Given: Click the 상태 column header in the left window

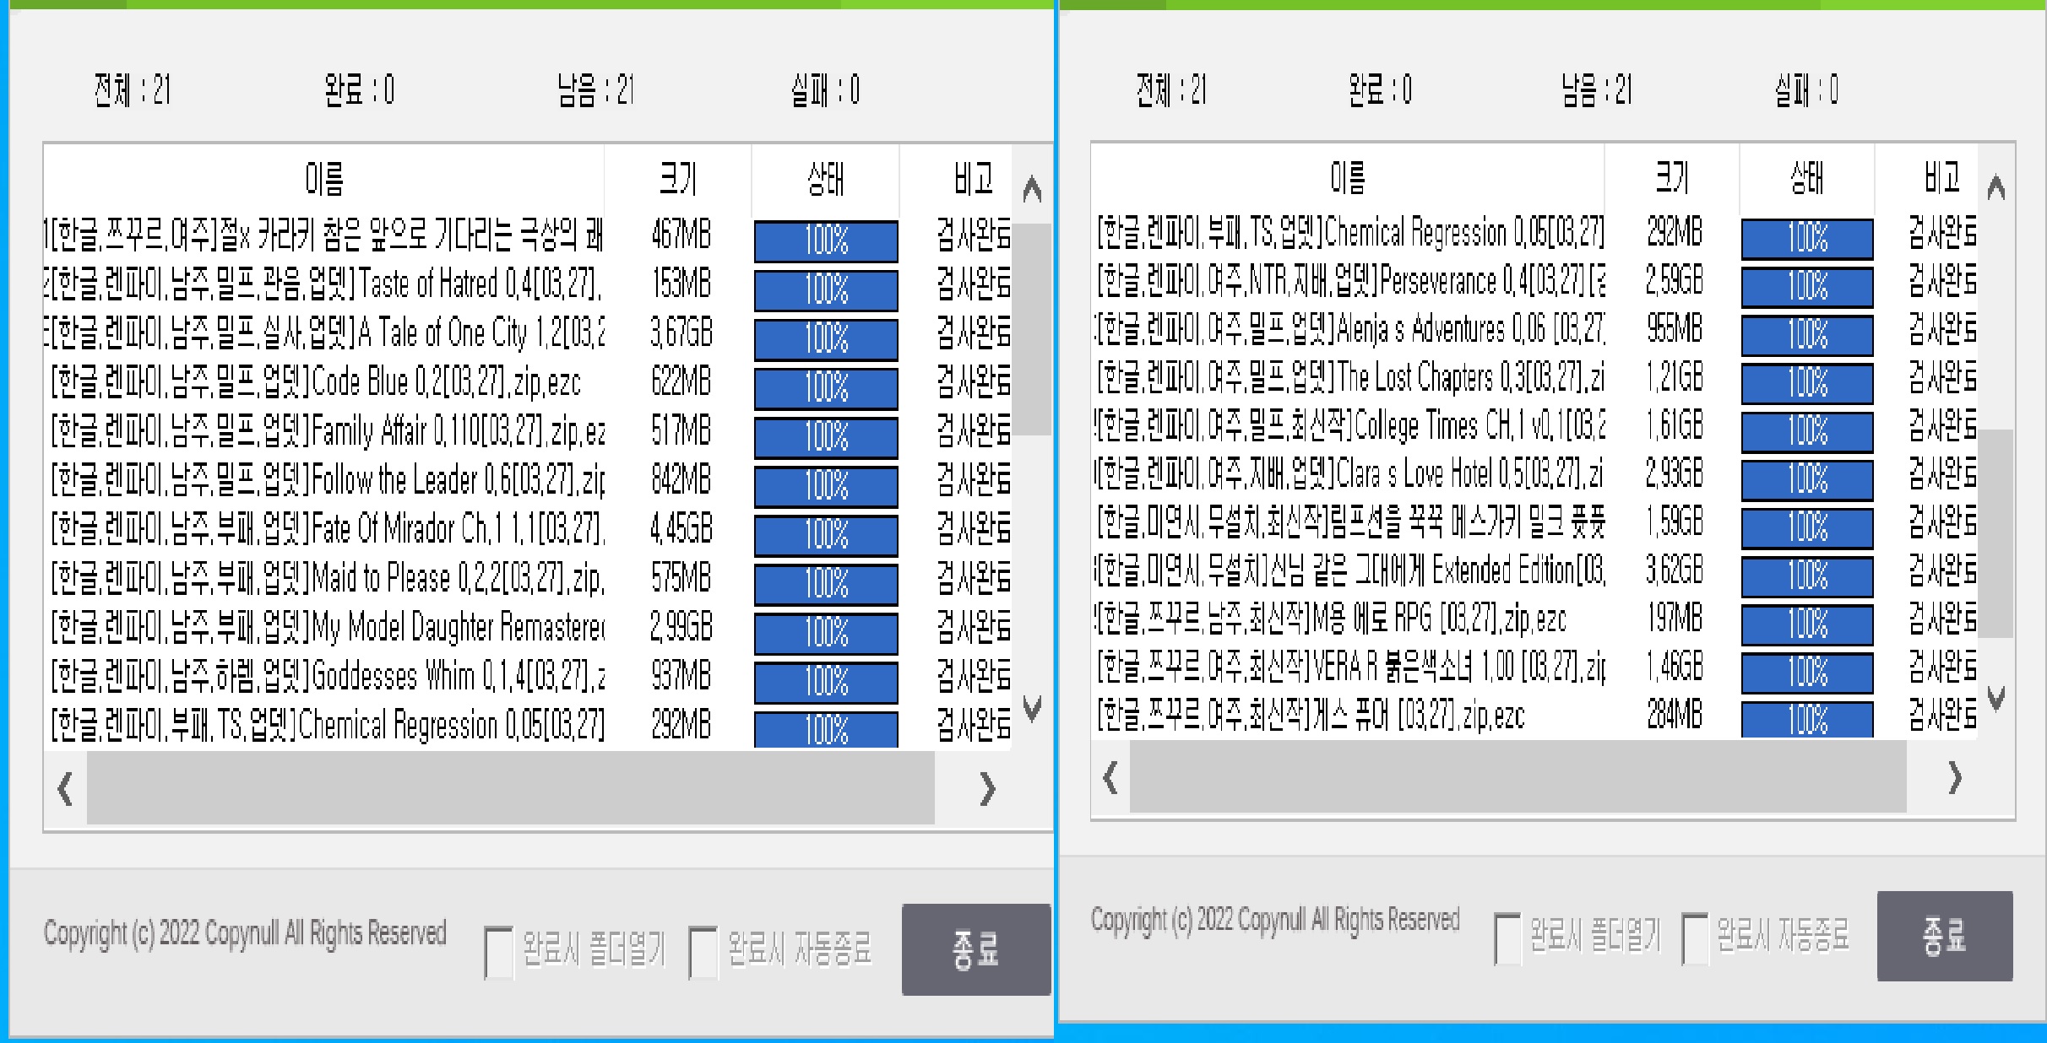Looking at the screenshot, I should 823,177.
